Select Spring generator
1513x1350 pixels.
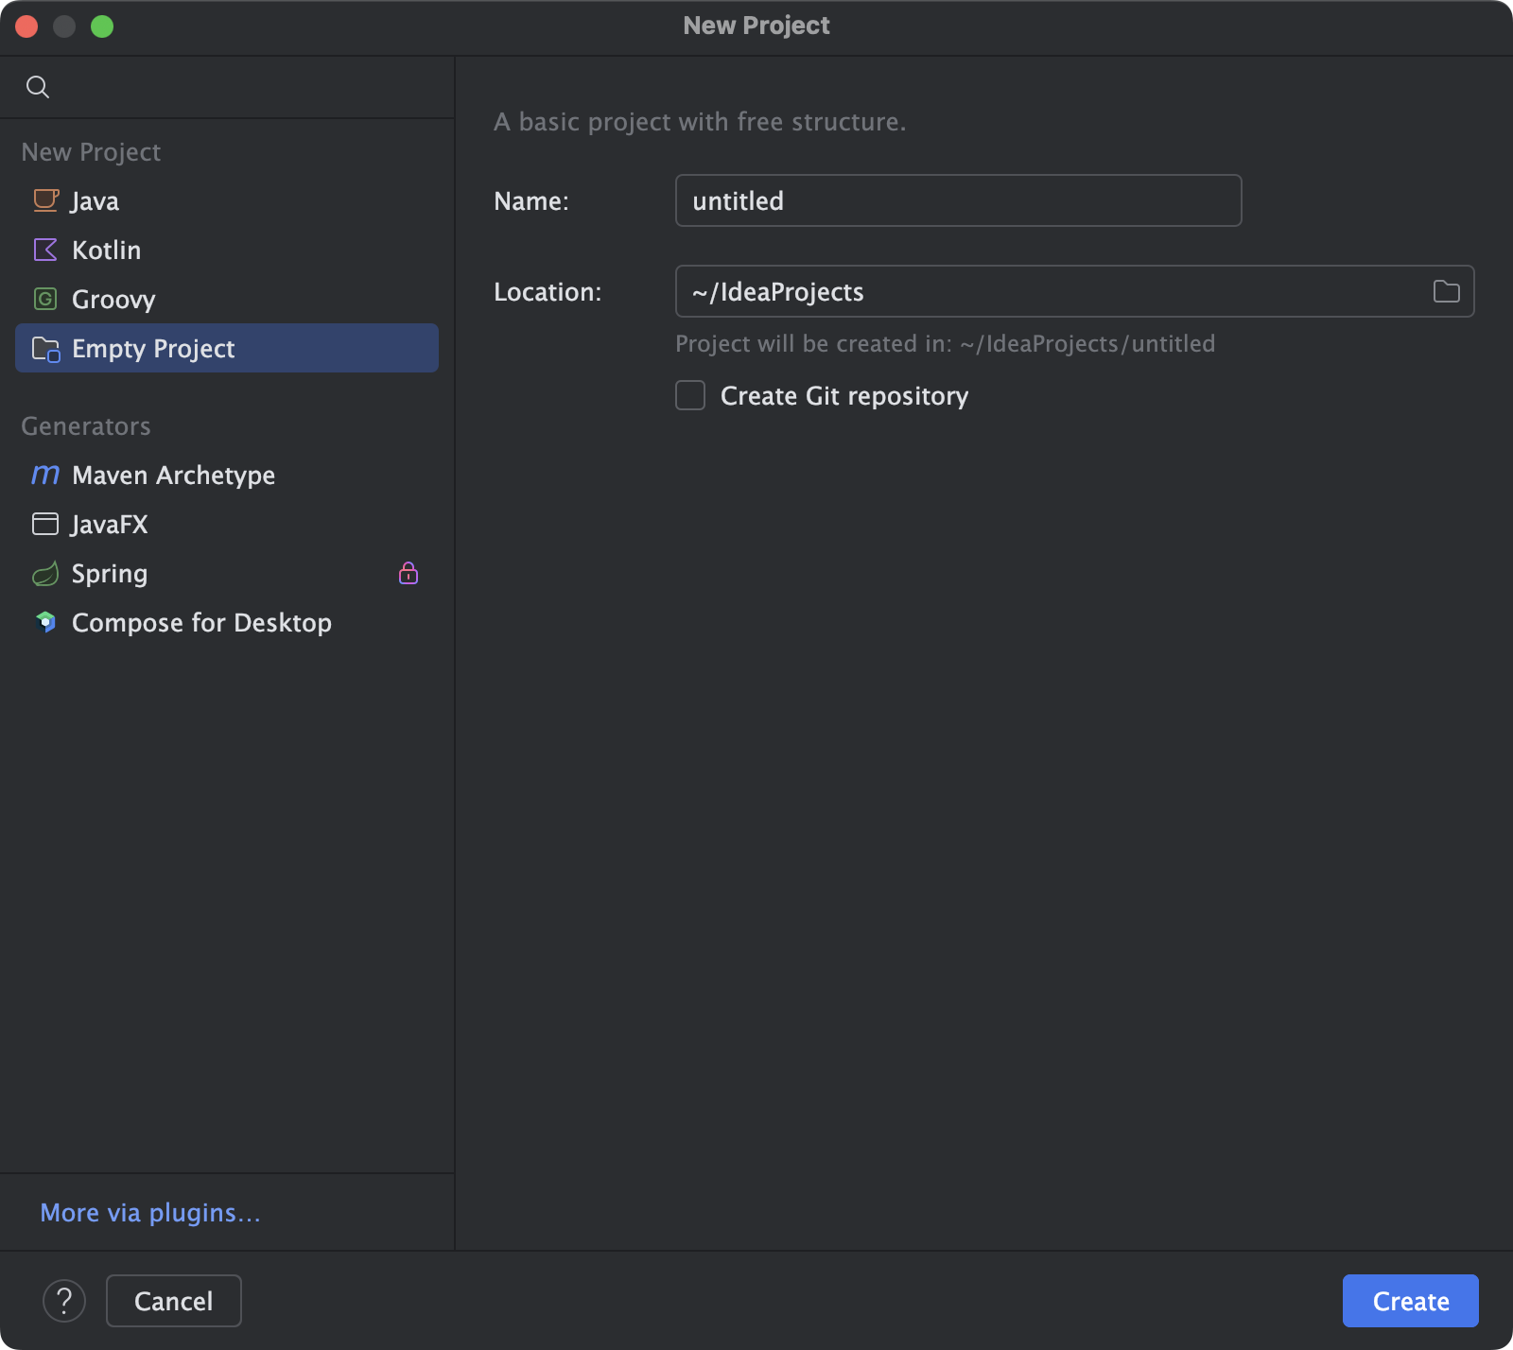coord(227,573)
